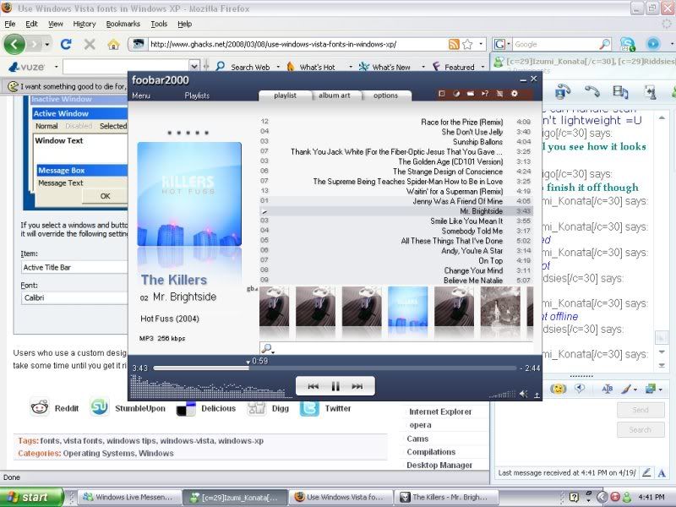
Task: Click the Google search magnifier icon
Action: [604, 44]
